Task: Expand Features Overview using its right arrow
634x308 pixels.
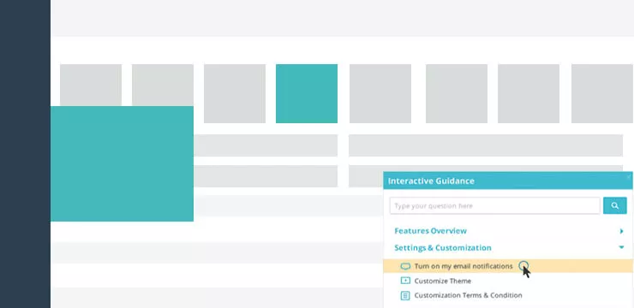Action: pyautogui.click(x=621, y=231)
